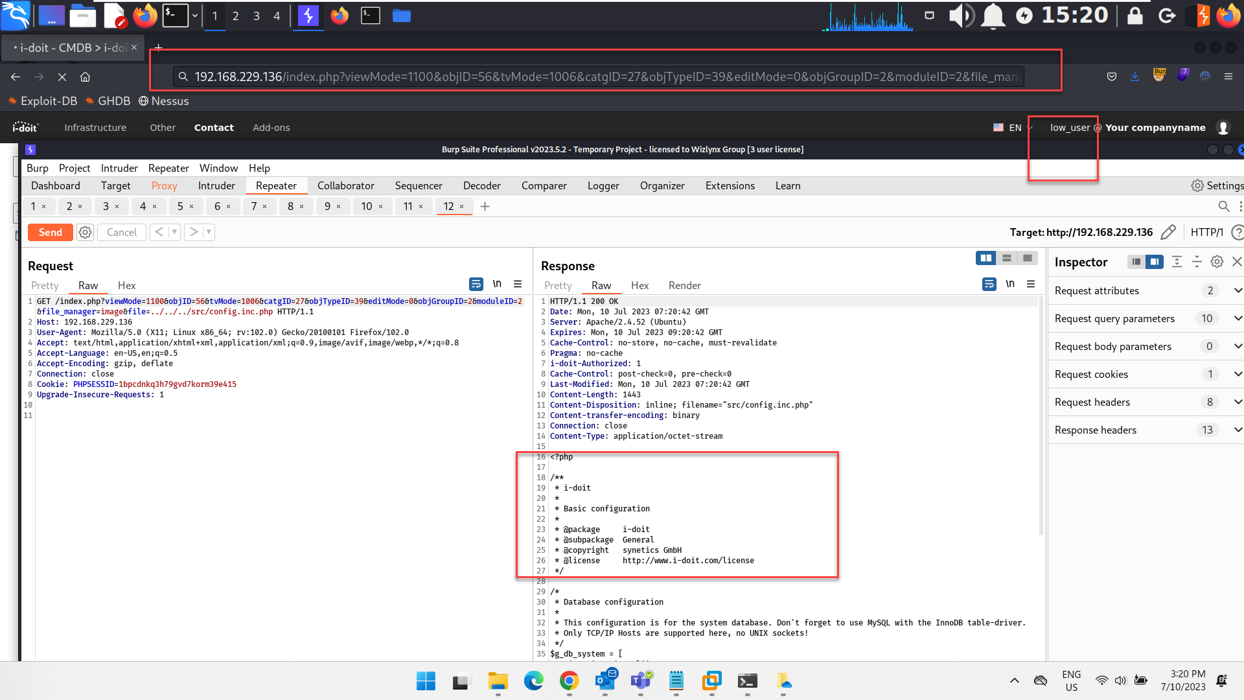The height and width of the screenshot is (700, 1244).
Task: Dock the Inspector panel on the left
Action: (x=1136, y=262)
